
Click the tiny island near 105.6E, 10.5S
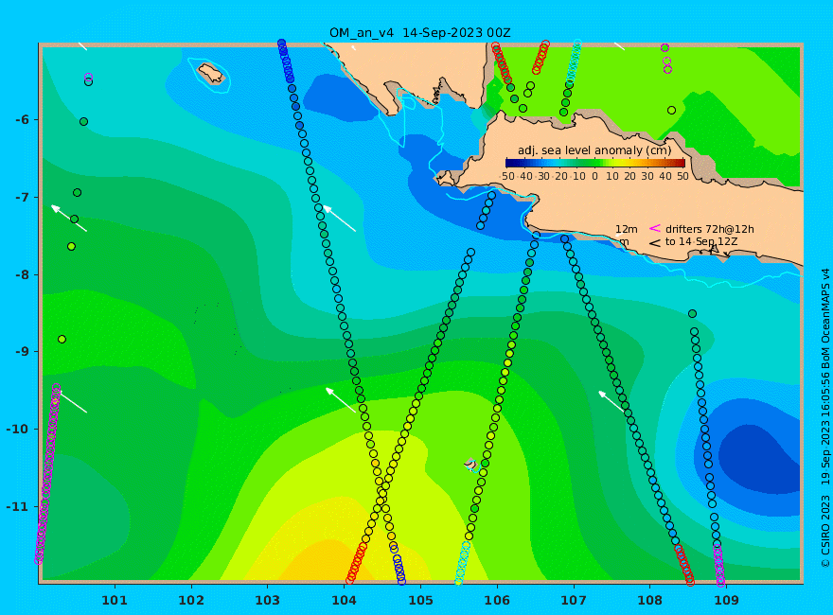470,465
